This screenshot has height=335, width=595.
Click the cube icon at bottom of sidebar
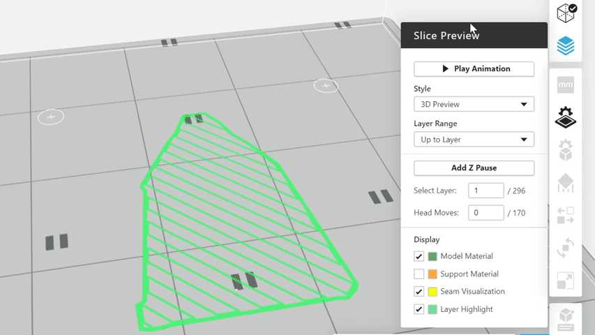click(566, 320)
